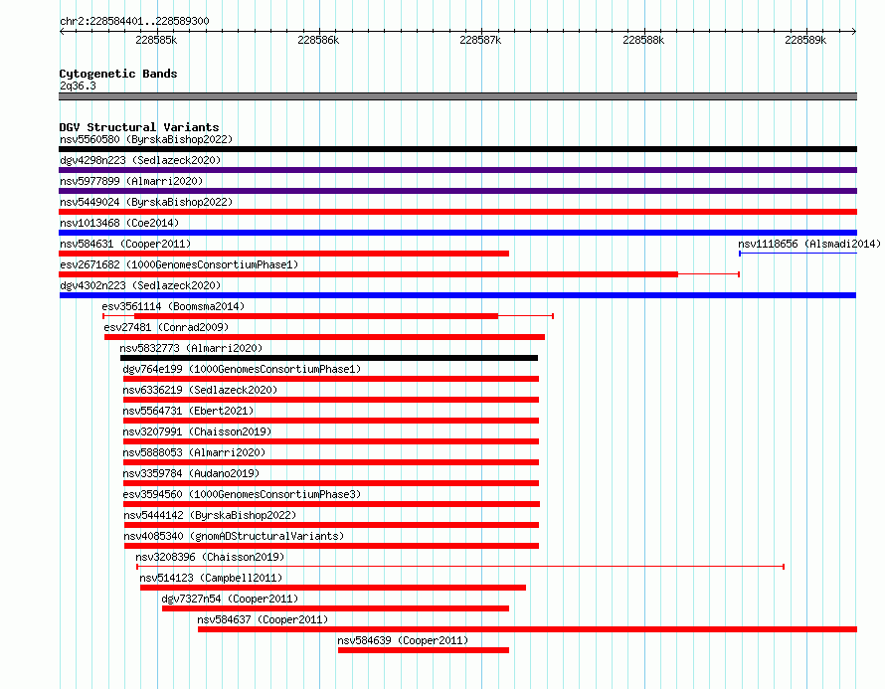
Task: Open variant esv27481 (Conrad2009)
Action: 166,327
